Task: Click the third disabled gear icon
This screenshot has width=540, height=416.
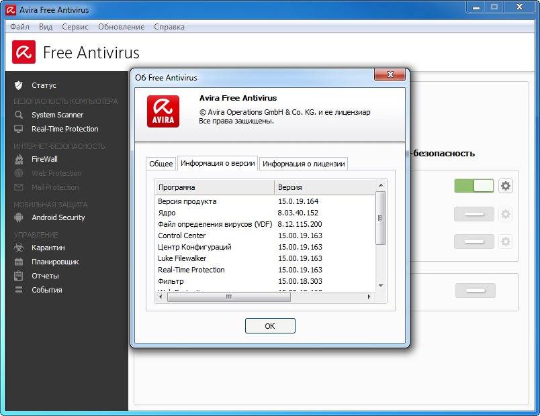Action: click(505, 242)
